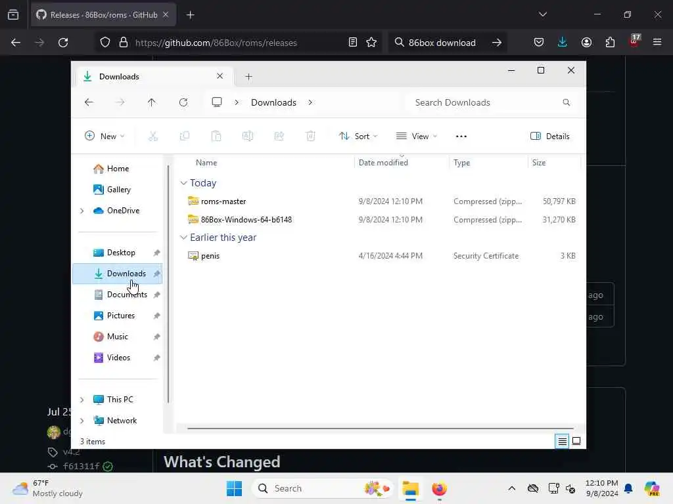673x504 pixels.
Task: Collapse the Earlier this year group
Action: pyautogui.click(x=183, y=238)
